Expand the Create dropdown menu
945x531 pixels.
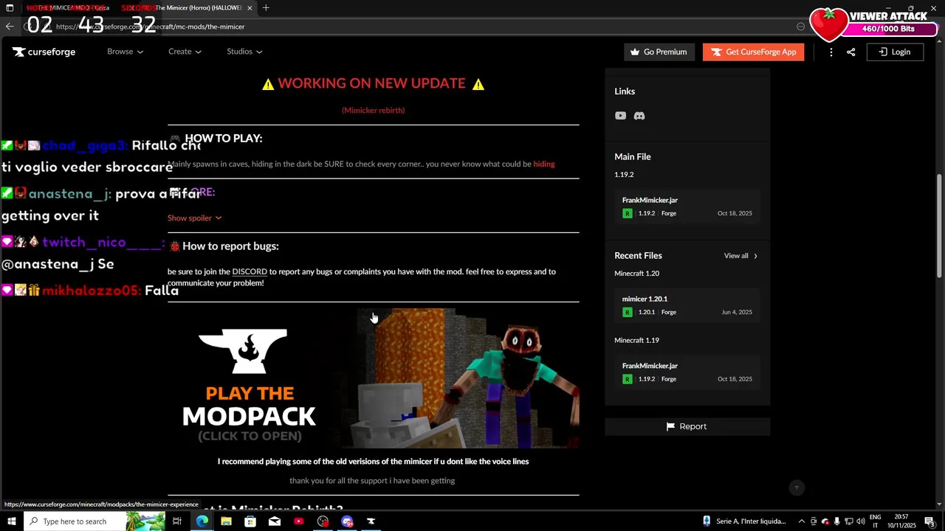click(x=185, y=52)
